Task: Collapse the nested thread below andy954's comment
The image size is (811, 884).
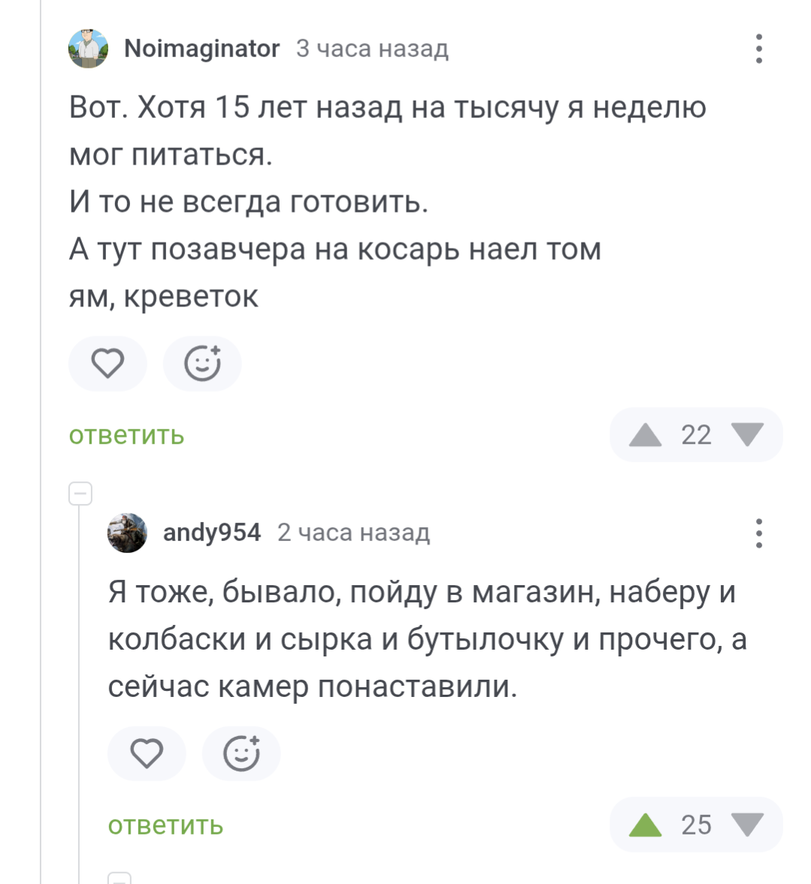Action: (x=120, y=879)
